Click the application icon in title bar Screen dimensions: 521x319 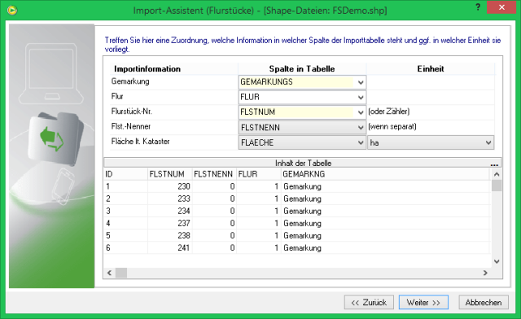tap(12, 11)
